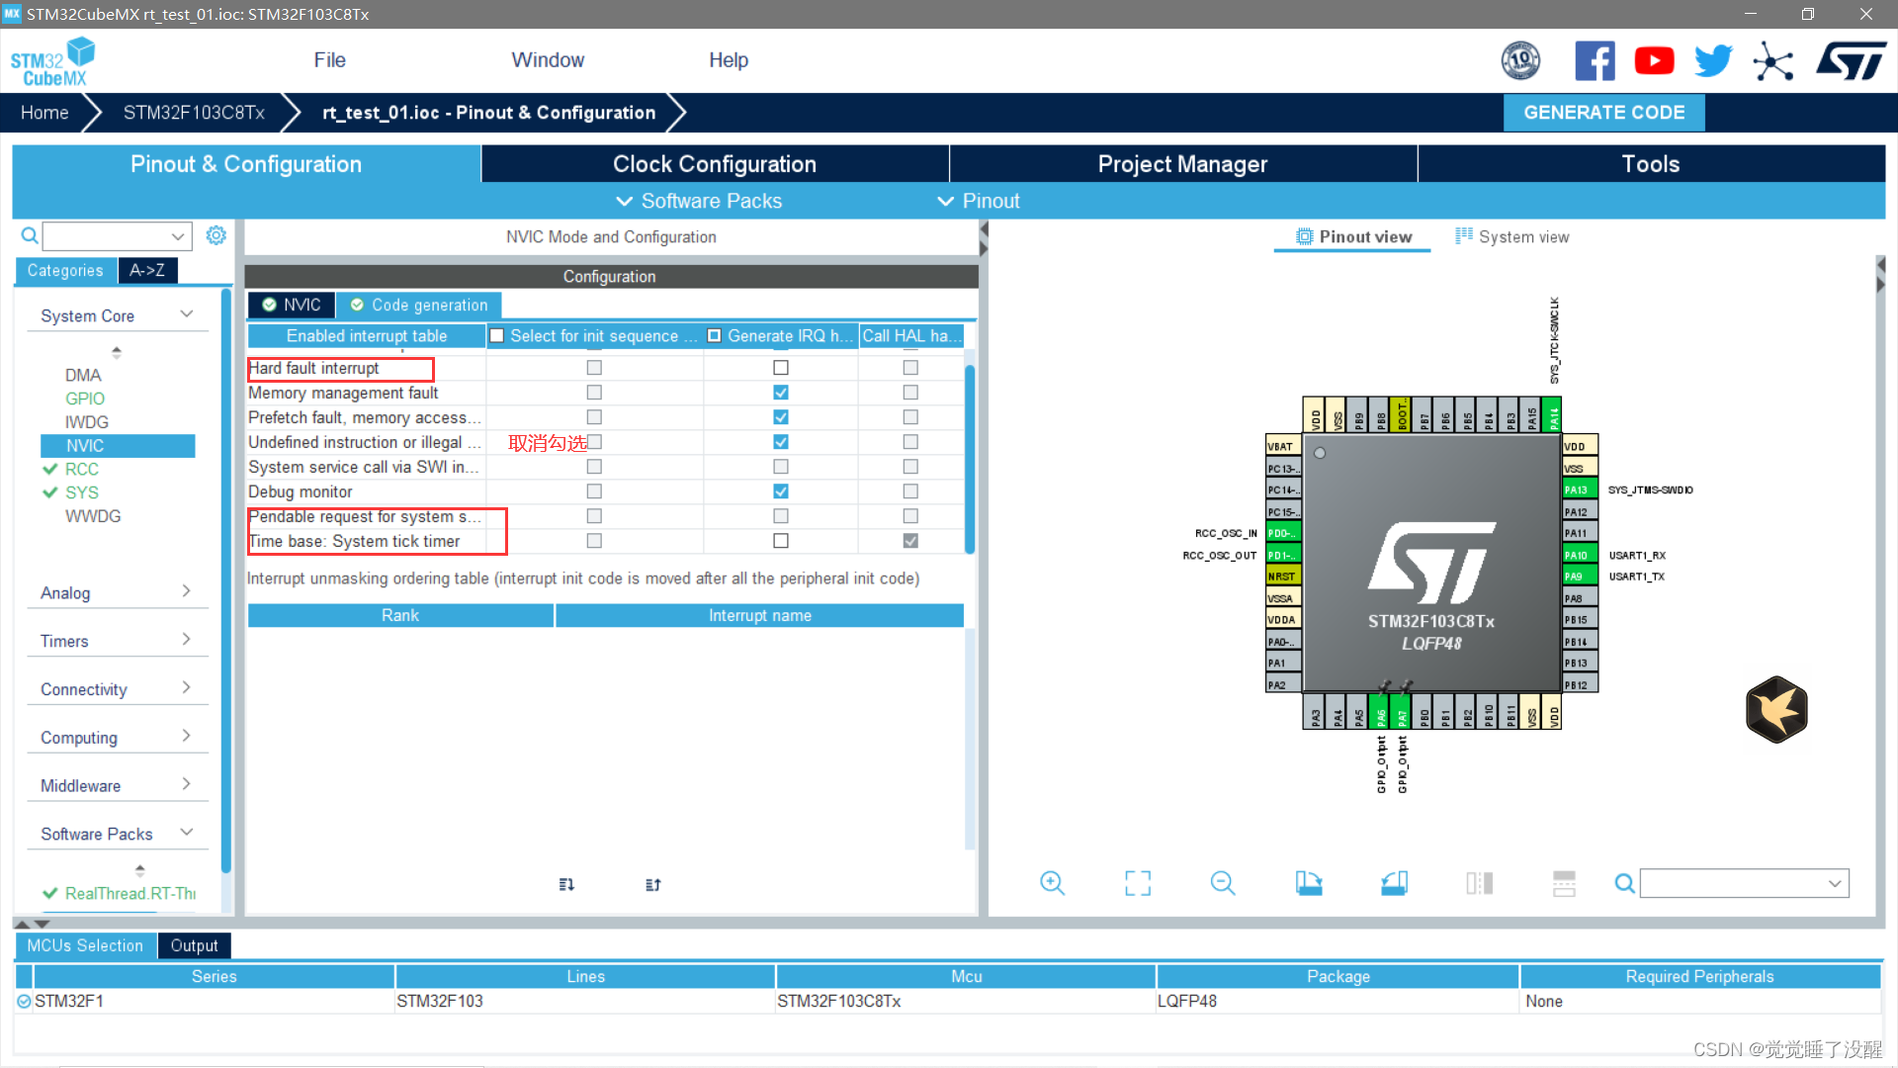Open the Code generation sub-tab
Screen dimensions: 1898x1068
point(419,305)
